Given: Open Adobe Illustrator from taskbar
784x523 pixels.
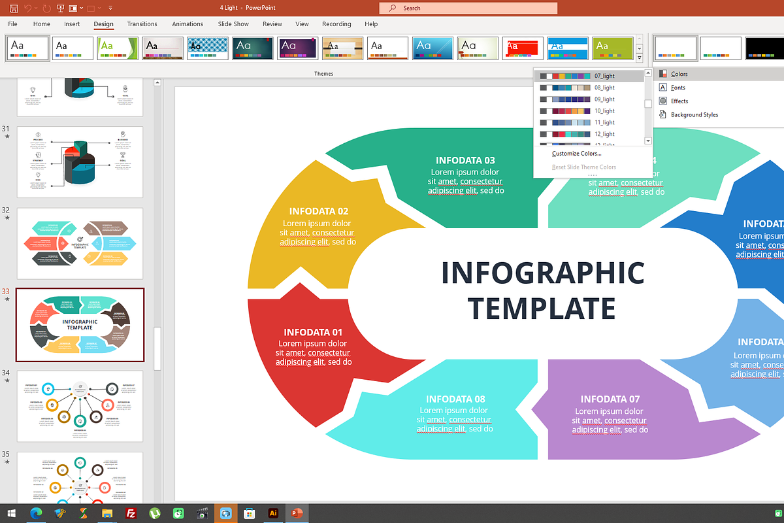Looking at the screenshot, I should [x=273, y=513].
